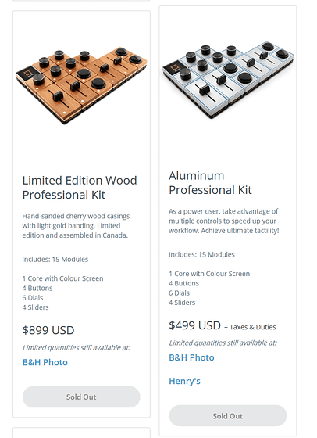
Task: Visit Henry's retailer link
Action: [184, 381]
